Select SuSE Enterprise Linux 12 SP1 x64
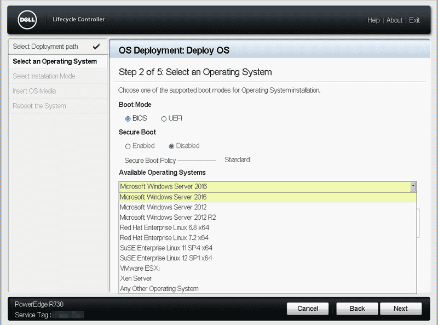This screenshot has height=325, width=438. (x=165, y=258)
